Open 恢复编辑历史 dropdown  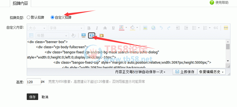click(211, 72)
